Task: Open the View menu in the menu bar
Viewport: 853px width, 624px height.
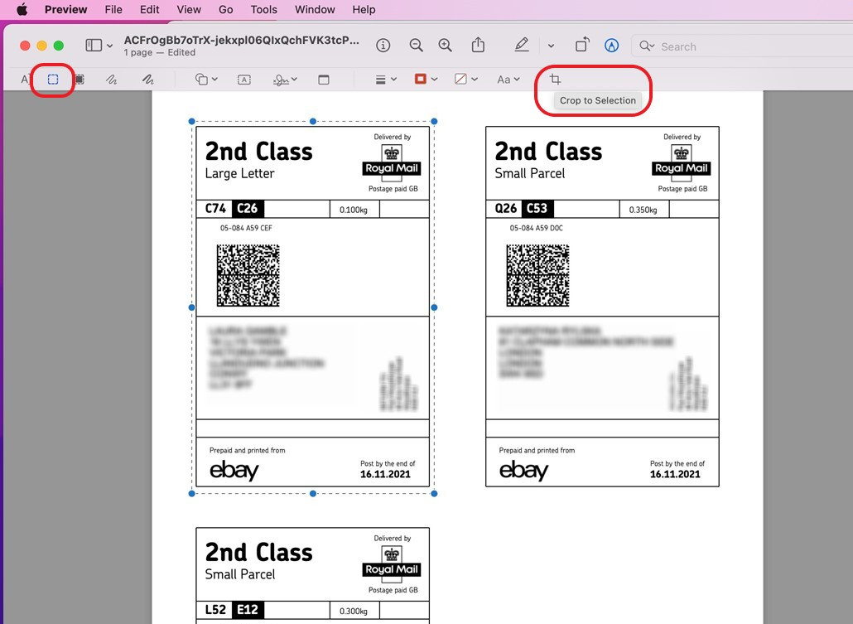Action: (189, 9)
